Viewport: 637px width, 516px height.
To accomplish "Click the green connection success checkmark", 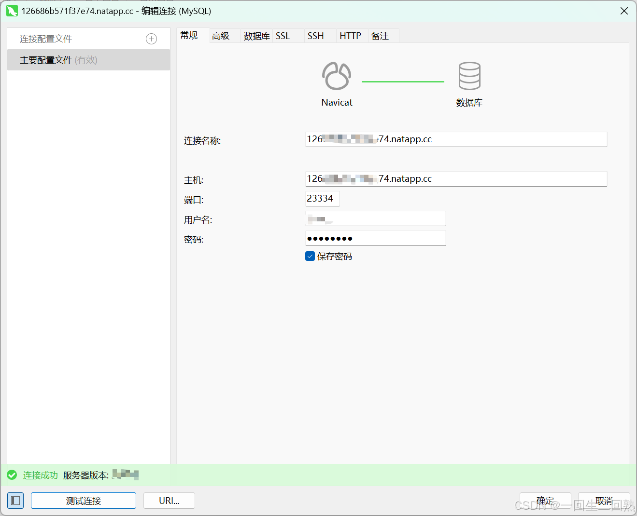I will coord(12,475).
